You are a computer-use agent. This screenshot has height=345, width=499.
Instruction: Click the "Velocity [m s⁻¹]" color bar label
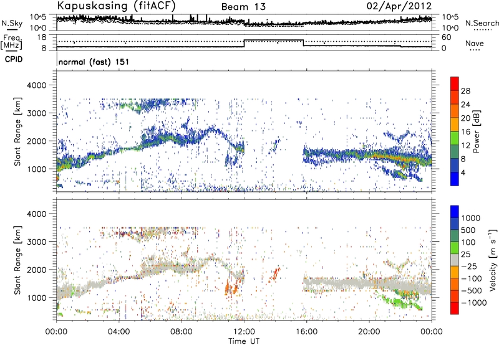point(493,260)
